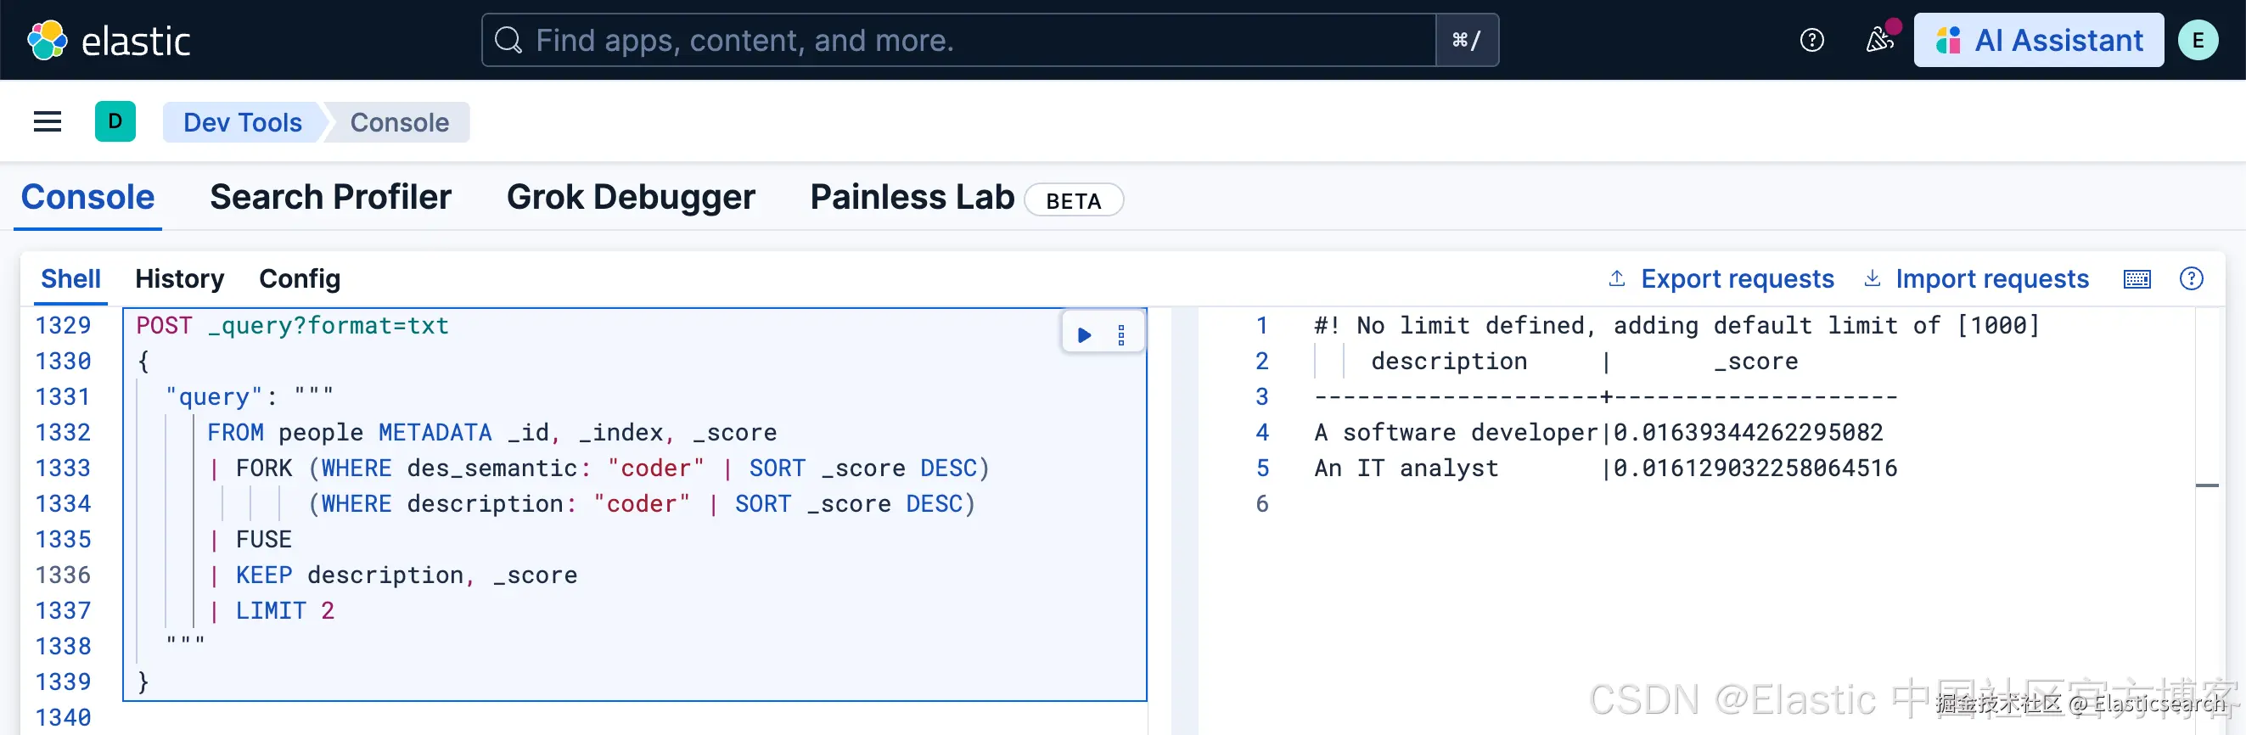The image size is (2246, 735).
Task: Open the AI Assistant
Action: pyautogui.click(x=2039, y=40)
